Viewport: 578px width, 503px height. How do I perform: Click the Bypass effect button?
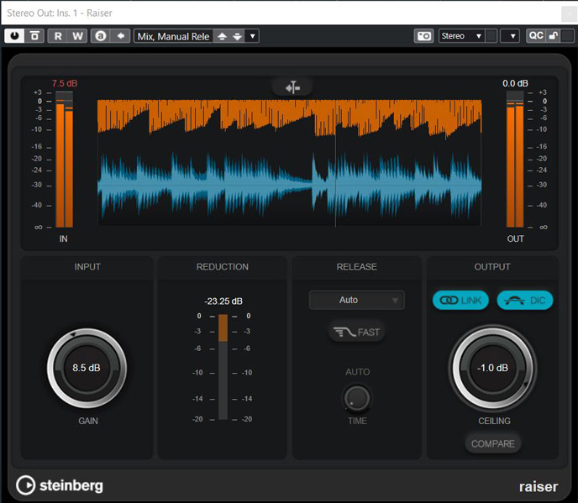[x=34, y=36]
